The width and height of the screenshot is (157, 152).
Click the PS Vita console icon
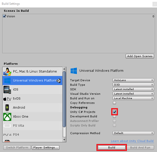[7, 126]
